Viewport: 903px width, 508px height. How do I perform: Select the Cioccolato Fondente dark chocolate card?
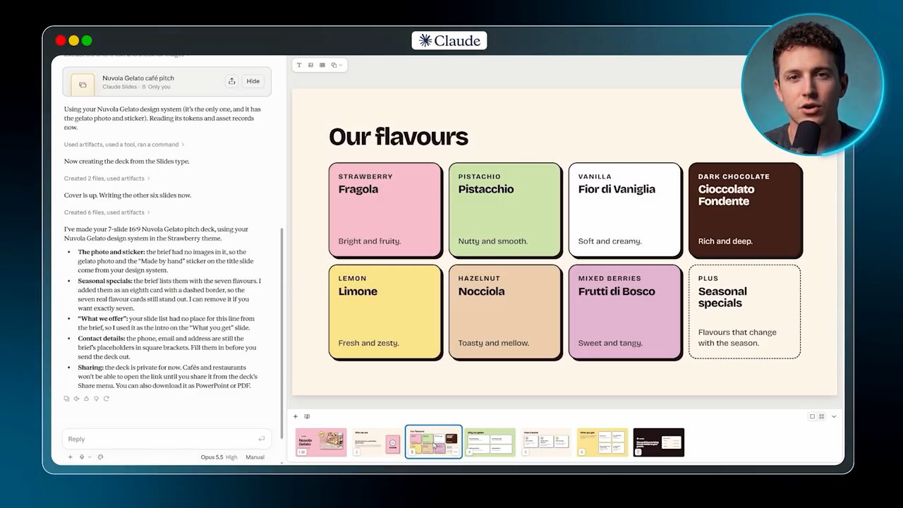point(746,210)
